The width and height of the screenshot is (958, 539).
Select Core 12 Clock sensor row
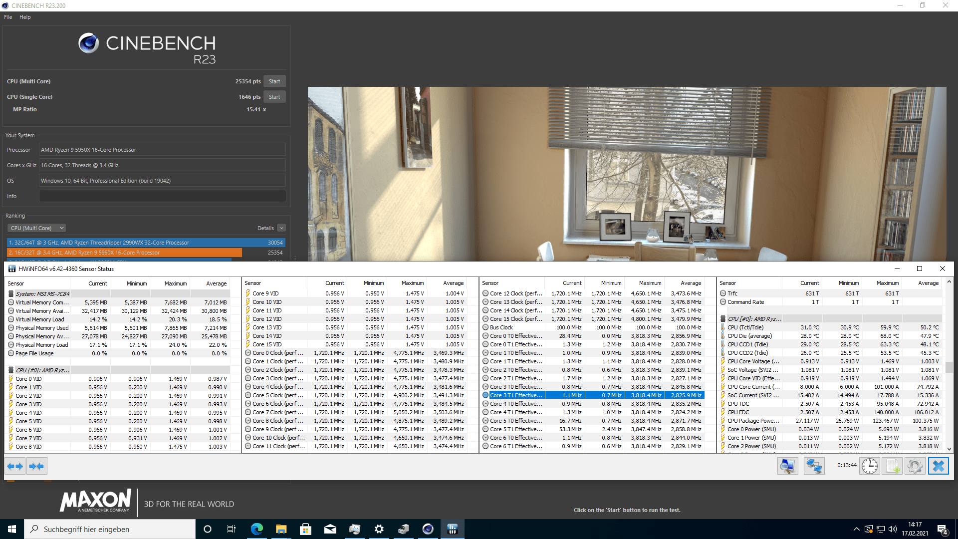point(593,293)
